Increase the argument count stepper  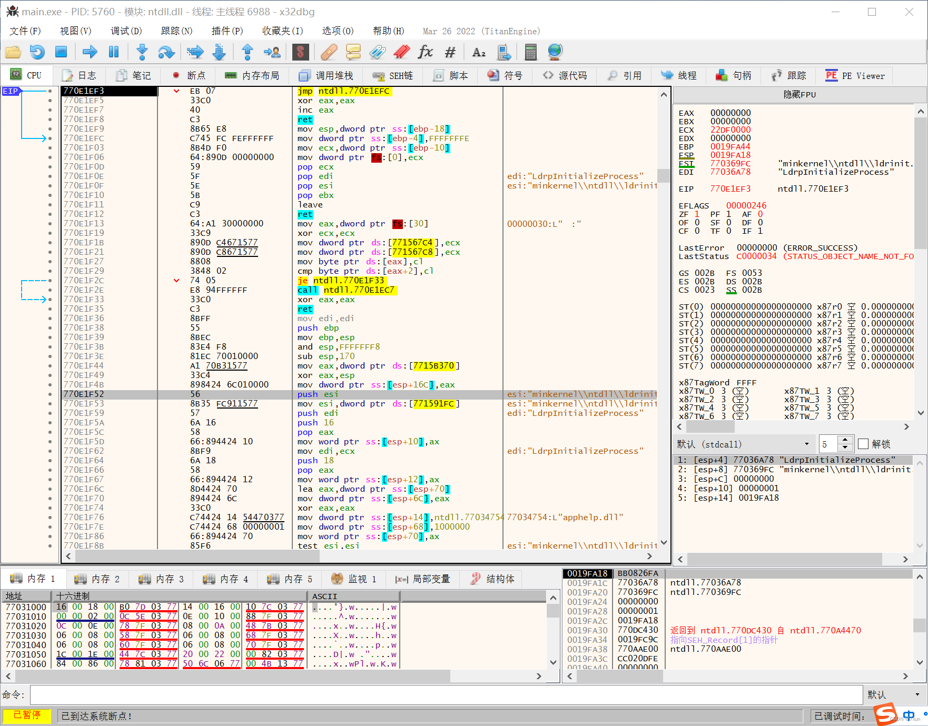[x=845, y=440]
